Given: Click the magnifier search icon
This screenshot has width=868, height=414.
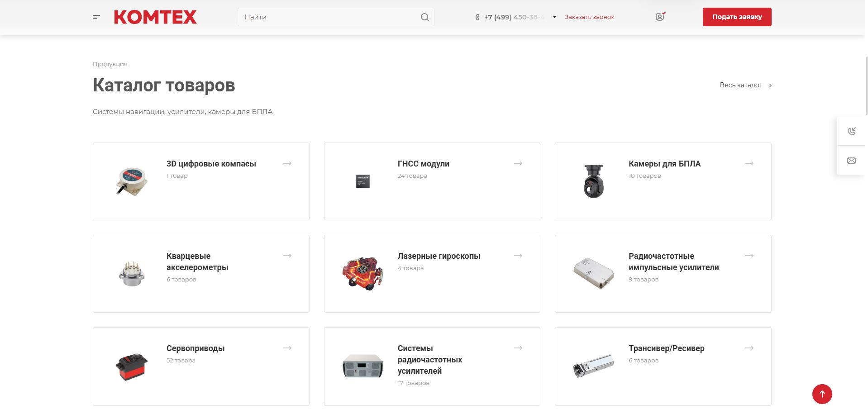Looking at the screenshot, I should click(424, 17).
